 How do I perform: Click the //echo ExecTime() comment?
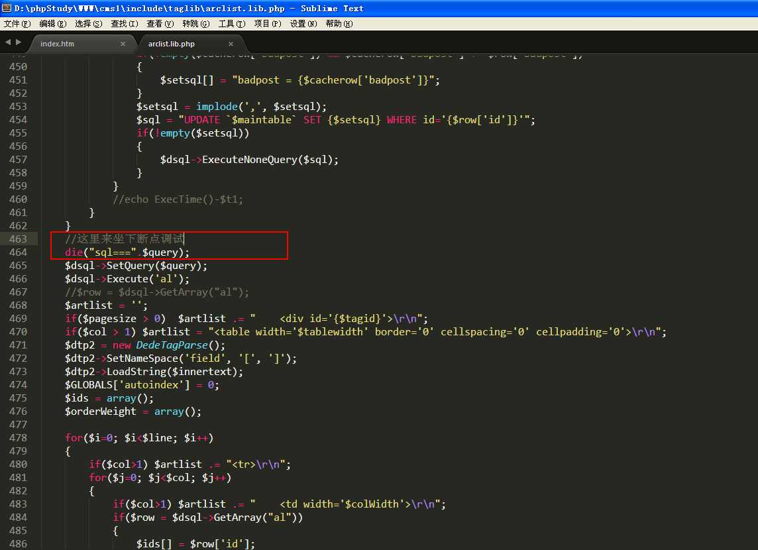[x=178, y=199]
